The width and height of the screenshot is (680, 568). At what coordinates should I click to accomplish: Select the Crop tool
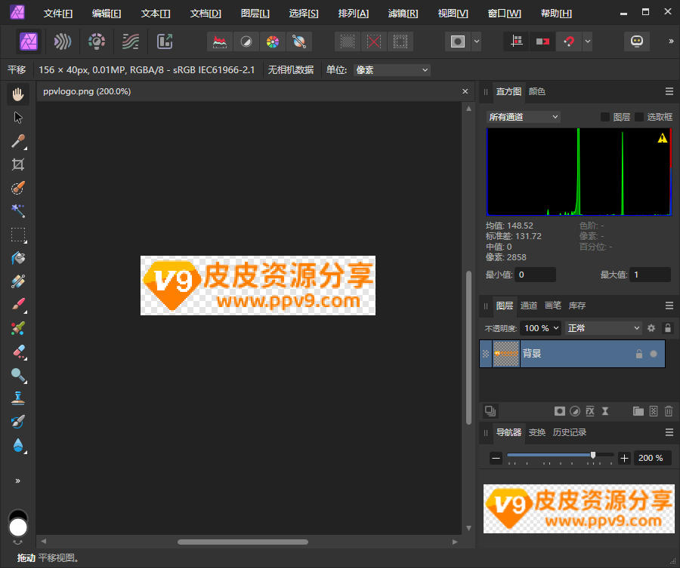pos(18,164)
